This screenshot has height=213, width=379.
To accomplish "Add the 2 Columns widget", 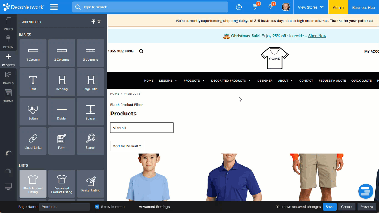I will point(62,53).
